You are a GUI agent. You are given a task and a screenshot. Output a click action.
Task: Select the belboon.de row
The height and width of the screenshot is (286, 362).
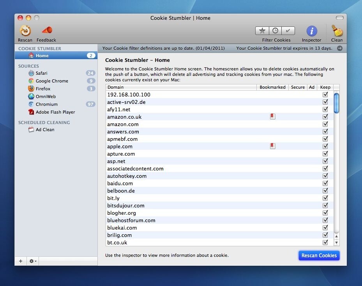219,191
